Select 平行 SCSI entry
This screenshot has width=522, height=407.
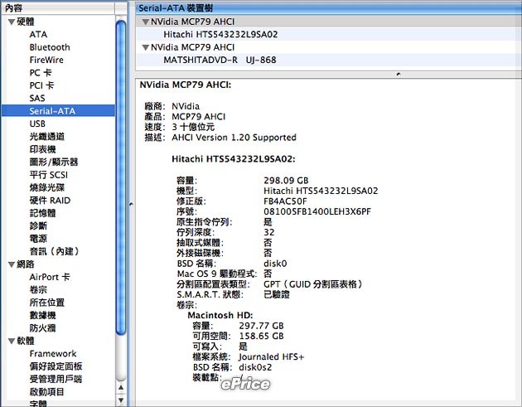click(x=49, y=175)
